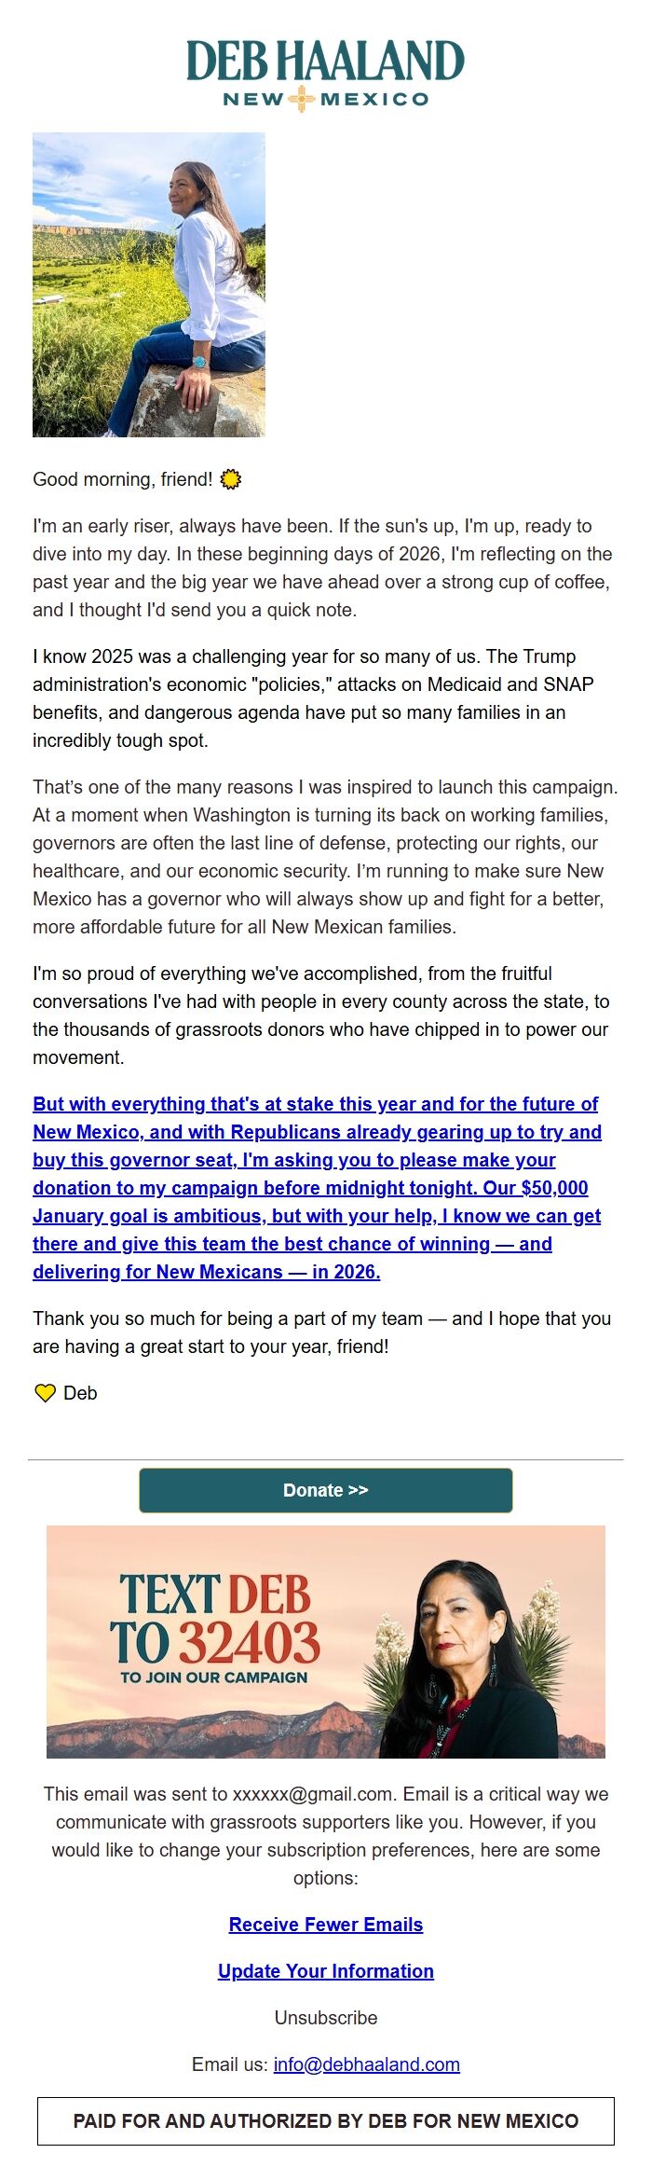Click the yellow heart emoji beside Deb's signature
Image resolution: width=652 pixels, height=2181 pixels.
(44, 1393)
